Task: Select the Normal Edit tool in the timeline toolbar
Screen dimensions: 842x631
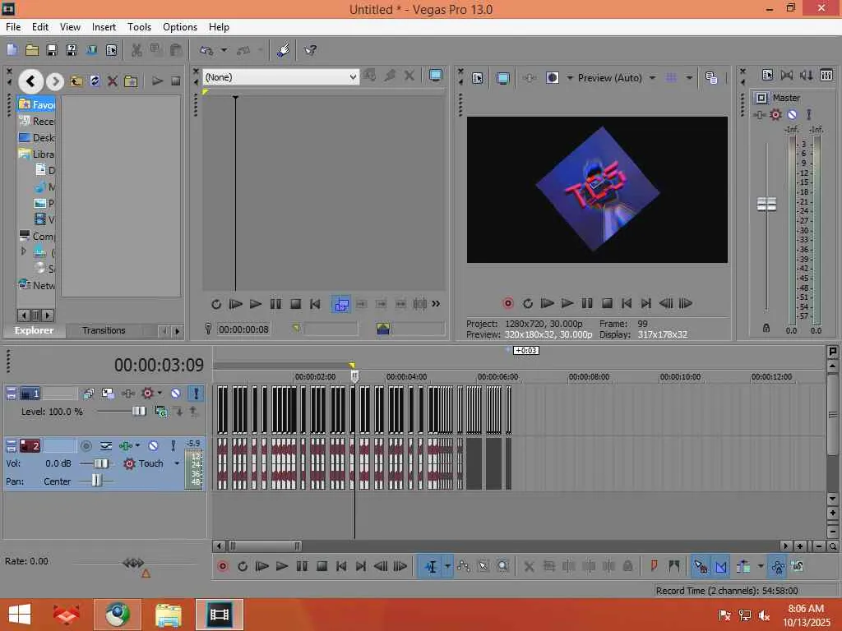Action: (431, 567)
